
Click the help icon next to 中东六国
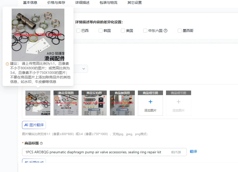tap(166, 31)
